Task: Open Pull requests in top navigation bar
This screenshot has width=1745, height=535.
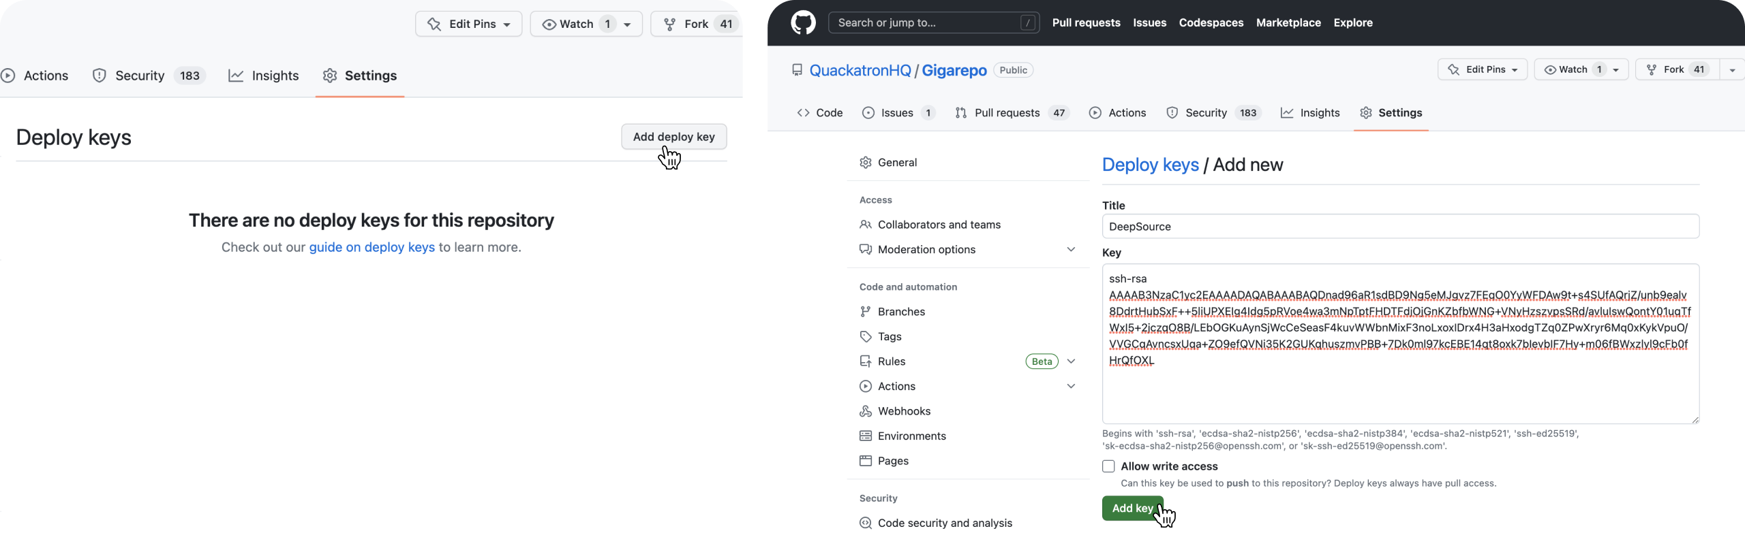Action: tap(1086, 22)
